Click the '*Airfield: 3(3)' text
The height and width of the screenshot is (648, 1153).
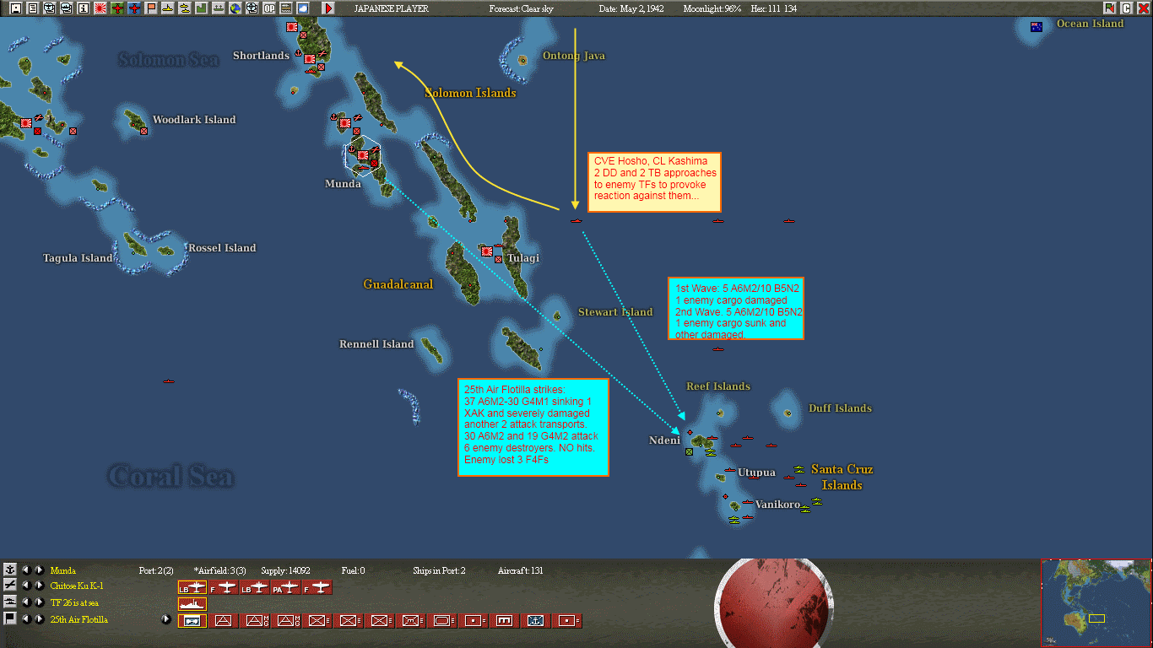tap(219, 571)
